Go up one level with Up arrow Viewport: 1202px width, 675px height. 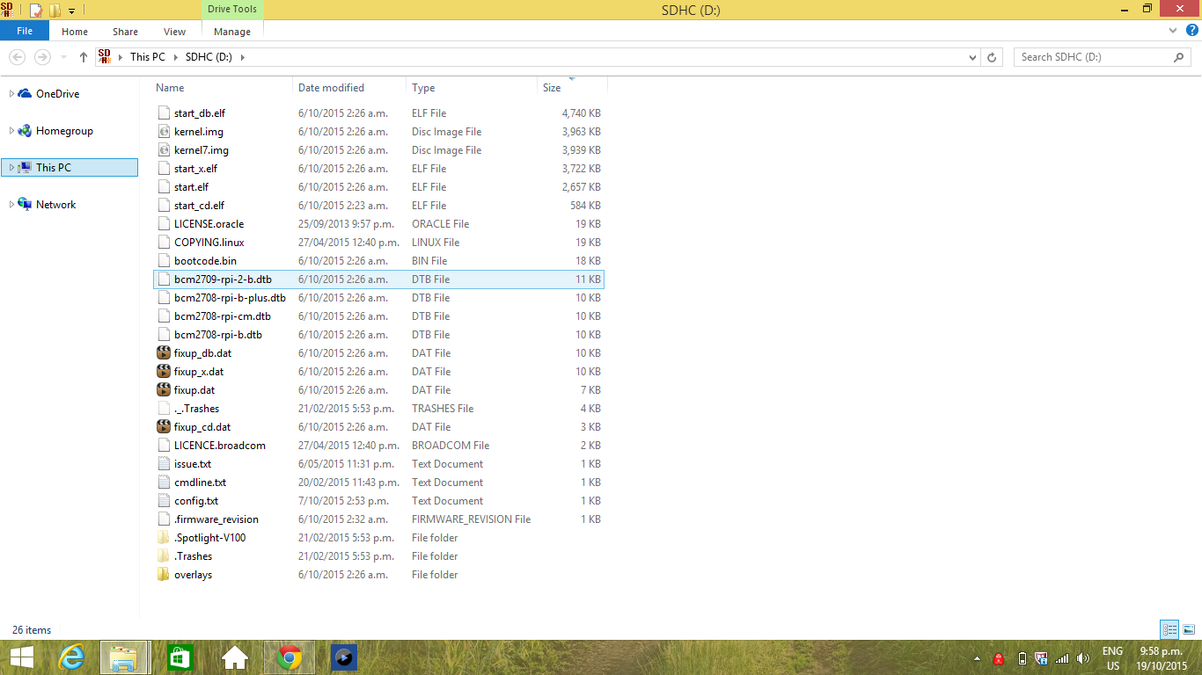click(84, 56)
